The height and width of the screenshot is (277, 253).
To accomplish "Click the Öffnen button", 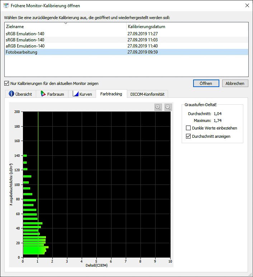I will [206, 83].
